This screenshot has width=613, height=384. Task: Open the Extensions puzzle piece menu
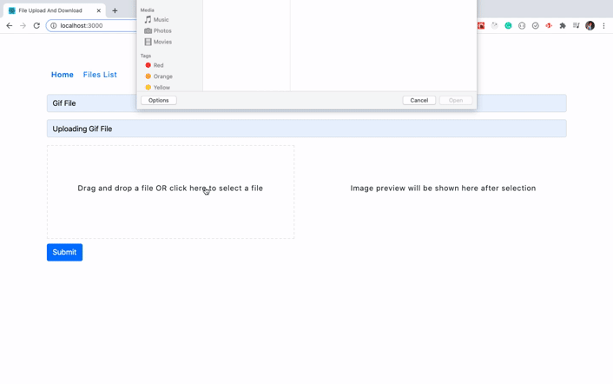coord(563,26)
